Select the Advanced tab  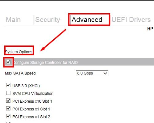(x=87, y=20)
